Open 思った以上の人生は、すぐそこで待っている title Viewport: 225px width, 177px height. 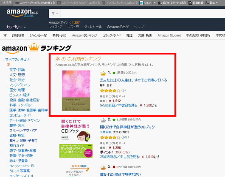[x=133, y=80]
